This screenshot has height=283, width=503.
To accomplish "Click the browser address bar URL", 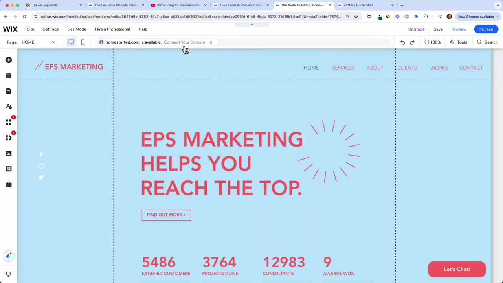I will [191, 17].
